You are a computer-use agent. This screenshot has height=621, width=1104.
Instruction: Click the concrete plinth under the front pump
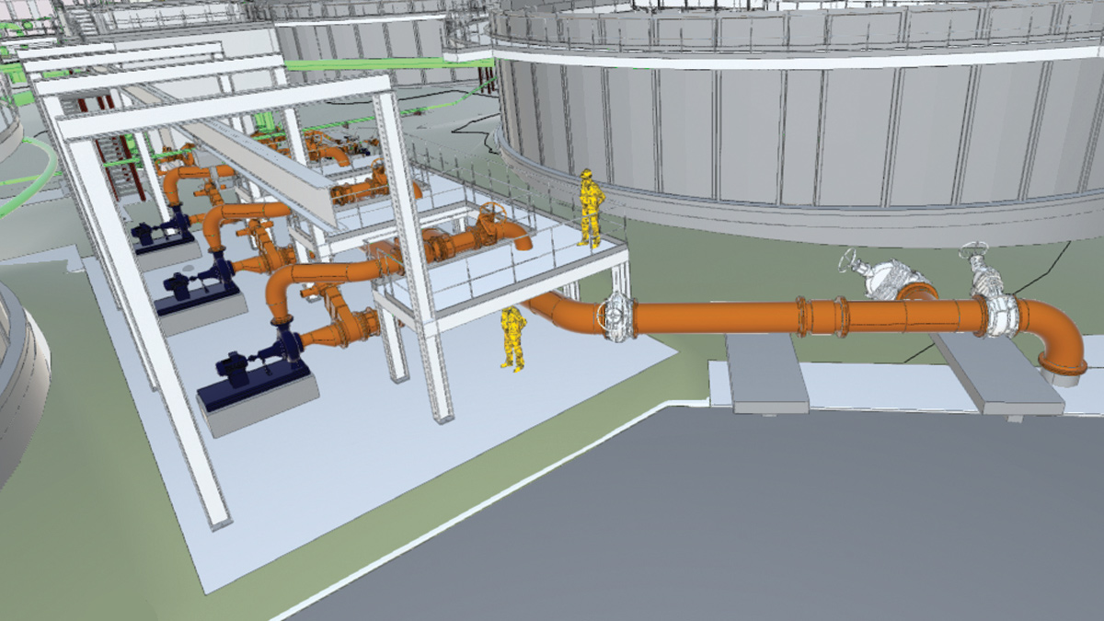[x=259, y=410]
